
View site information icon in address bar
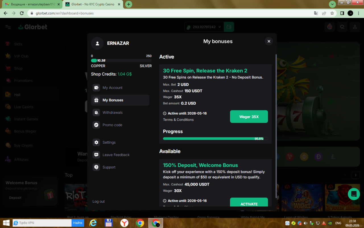pos(32,13)
